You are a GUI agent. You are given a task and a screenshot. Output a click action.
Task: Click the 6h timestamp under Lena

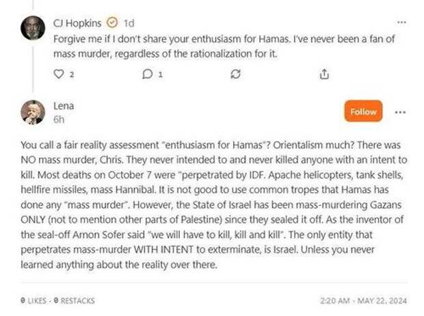[x=59, y=119]
